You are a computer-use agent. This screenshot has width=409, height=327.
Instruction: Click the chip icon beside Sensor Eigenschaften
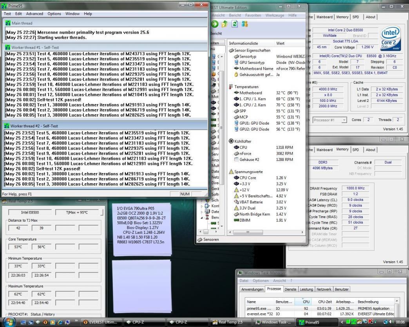coord(231,51)
